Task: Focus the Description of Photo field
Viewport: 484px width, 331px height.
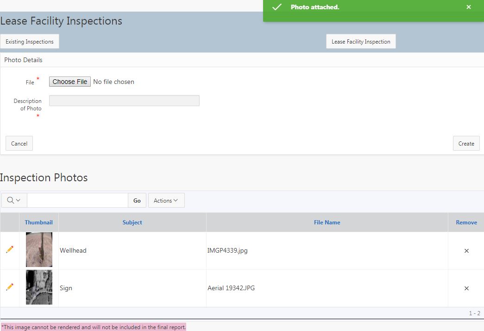Action: (x=124, y=101)
